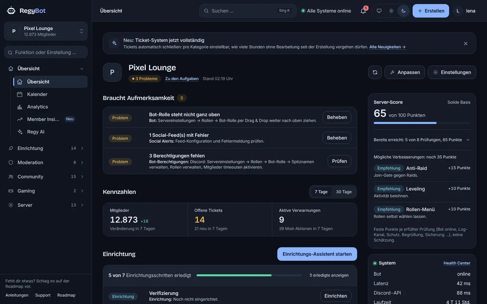The image size is (487, 304).
Task: Click the Pixel Lounge P avatar in header
Action: 112,72
